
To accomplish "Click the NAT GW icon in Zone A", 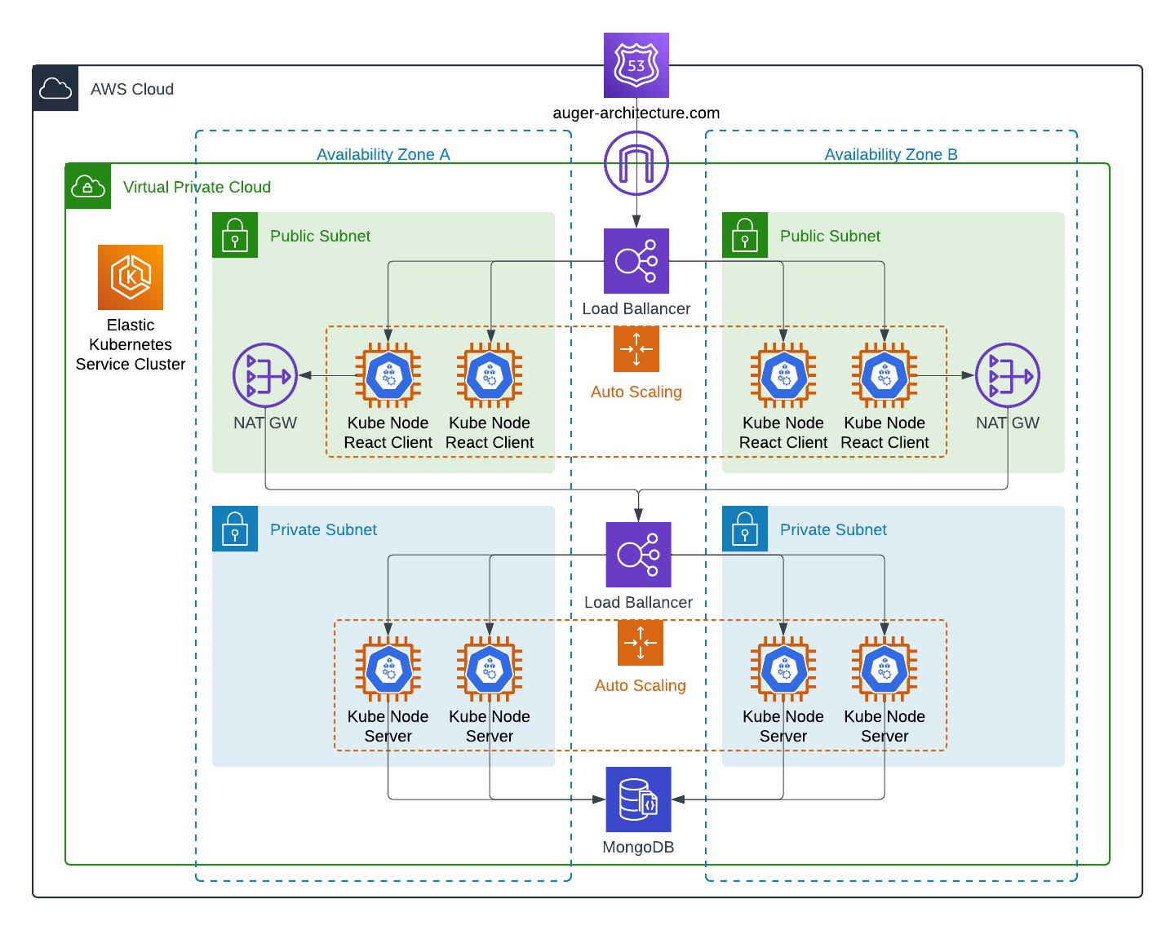I will tap(265, 375).
